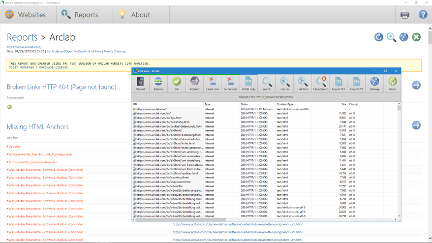Click the Close Search tool
The width and height of the screenshot is (432, 243).
320,83
